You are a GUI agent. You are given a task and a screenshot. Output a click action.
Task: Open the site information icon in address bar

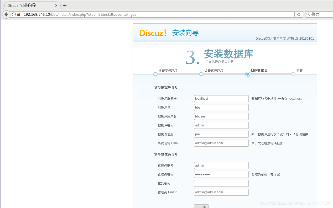(x=14, y=14)
